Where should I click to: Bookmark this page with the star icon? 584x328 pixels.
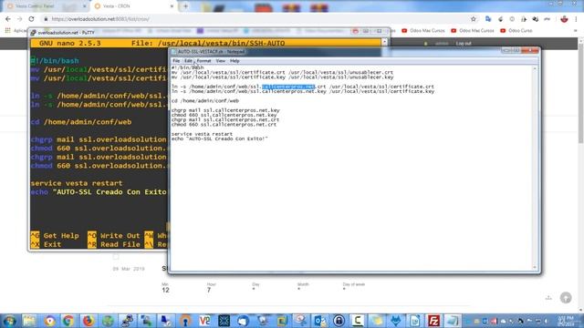coord(474,19)
